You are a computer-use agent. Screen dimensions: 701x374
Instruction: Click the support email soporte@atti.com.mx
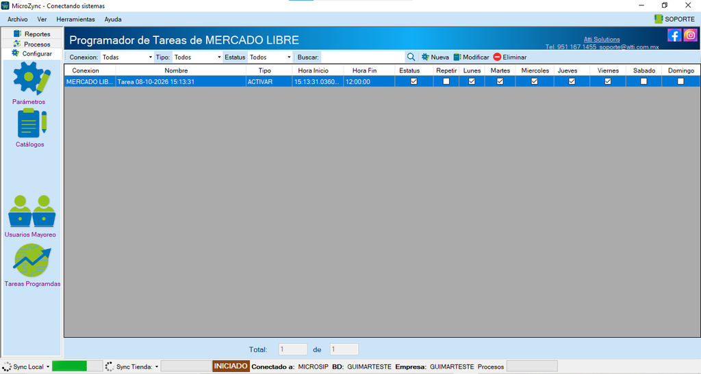pyautogui.click(x=629, y=47)
